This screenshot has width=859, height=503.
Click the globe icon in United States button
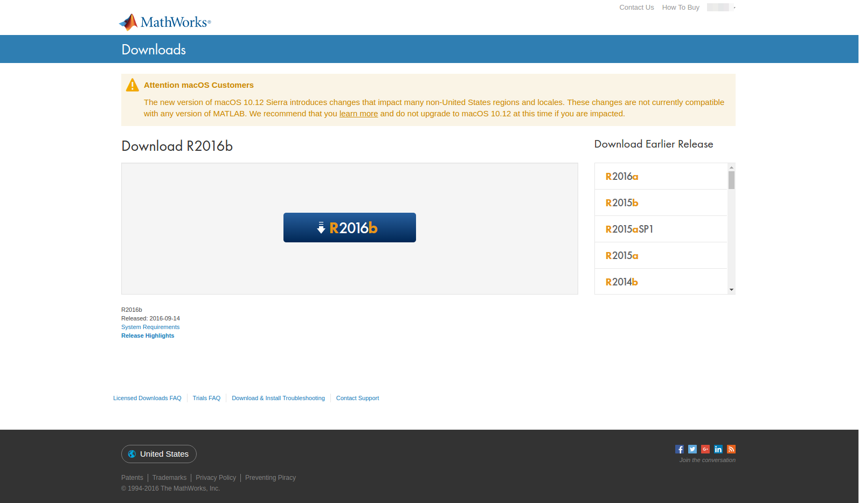click(132, 454)
